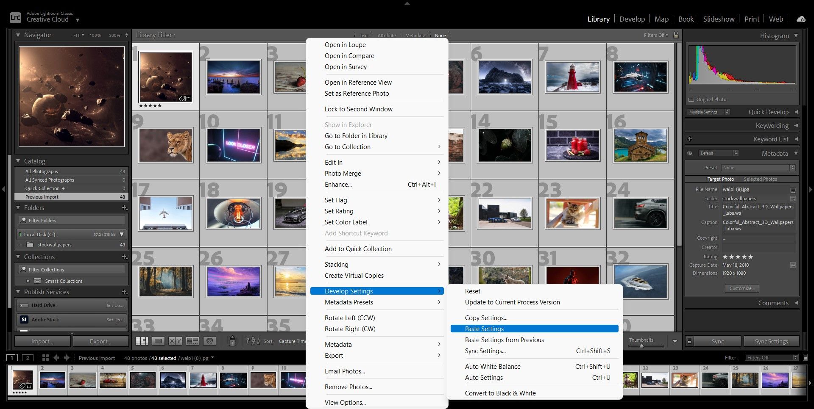Screen dimensions: 814x409
Task: Switch to Loupe view in the toolbar
Action: pos(158,341)
